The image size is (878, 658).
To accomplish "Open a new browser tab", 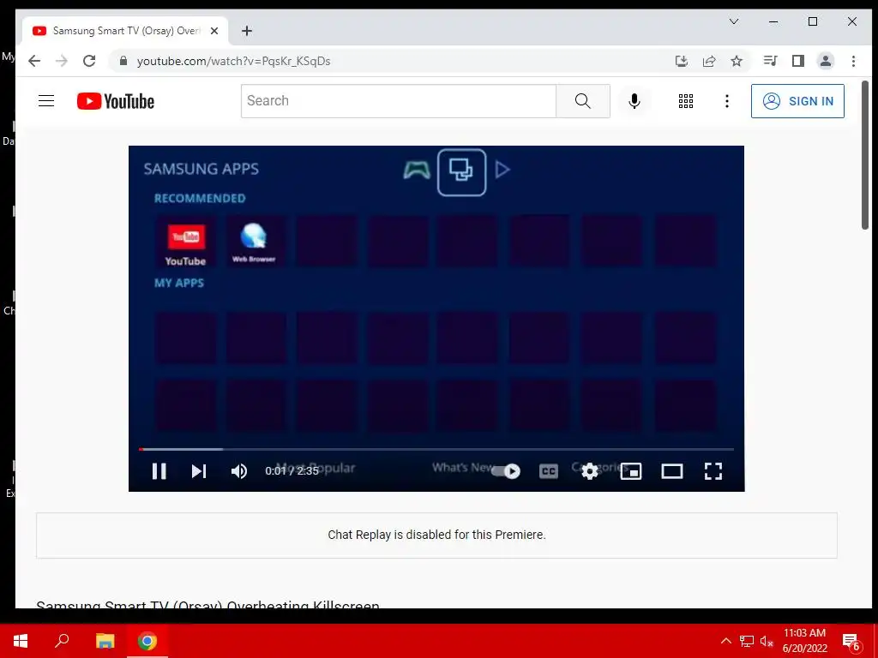I will pos(247,31).
